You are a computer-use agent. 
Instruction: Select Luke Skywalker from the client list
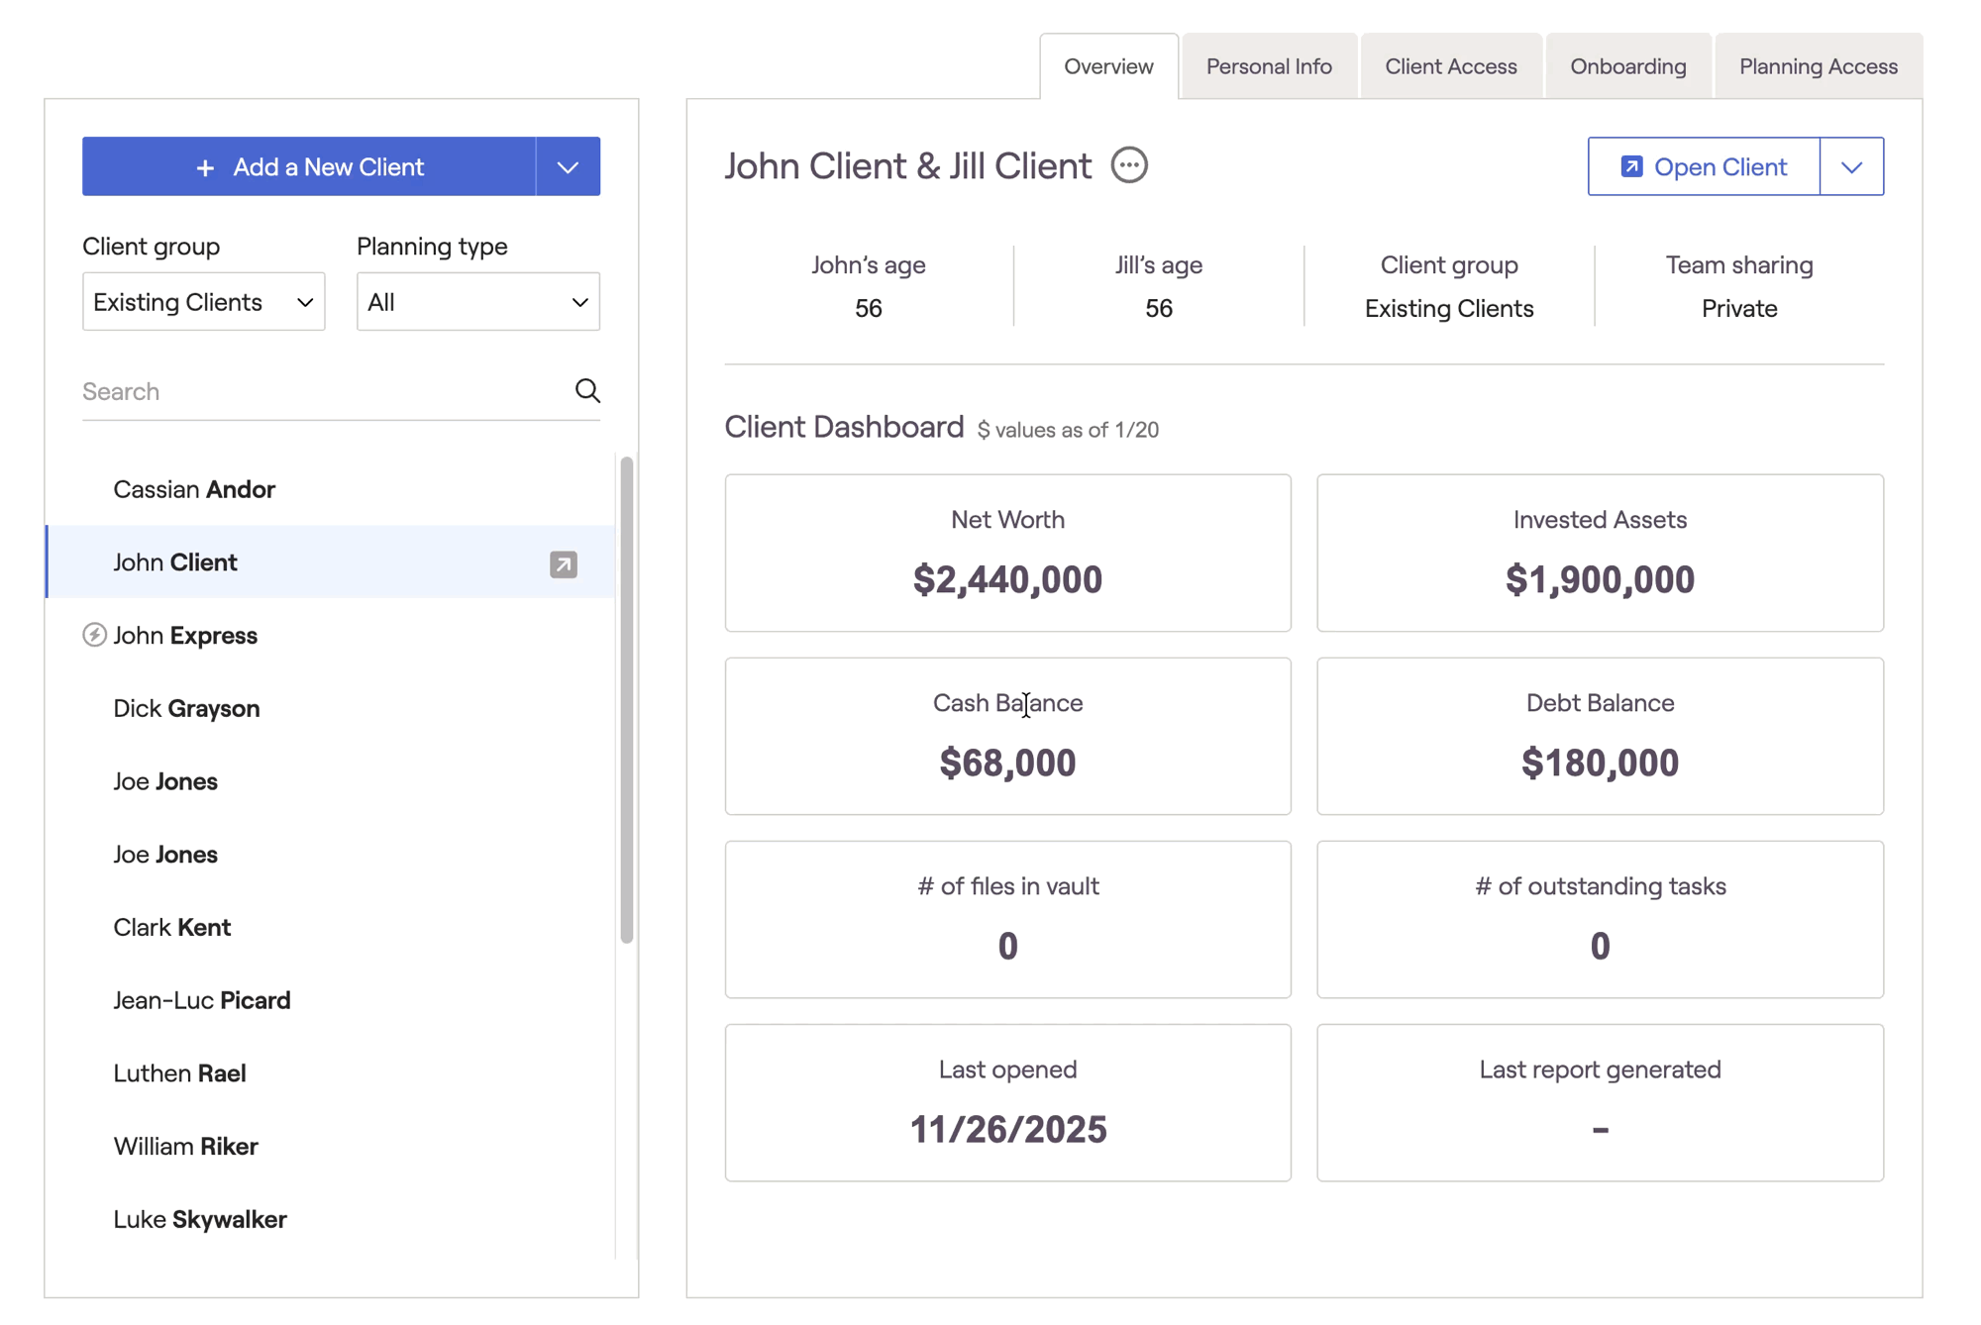(x=200, y=1219)
